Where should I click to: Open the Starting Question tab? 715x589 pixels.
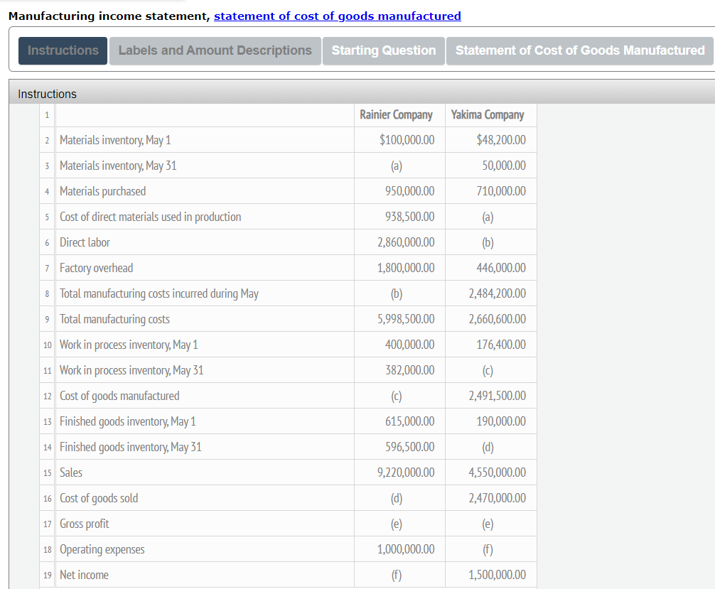coord(384,50)
